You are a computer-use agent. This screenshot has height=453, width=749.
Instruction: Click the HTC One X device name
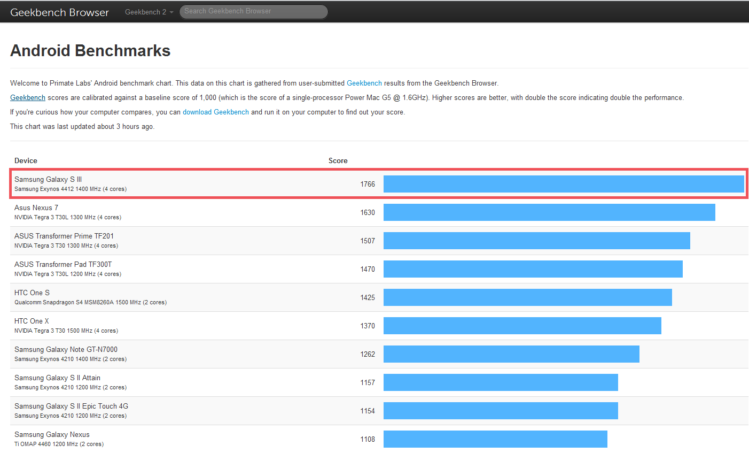pyautogui.click(x=32, y=321)
